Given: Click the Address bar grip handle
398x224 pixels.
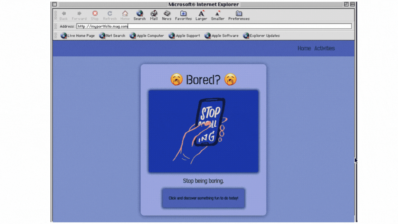Looking at the screenshot, I should click(x=56, y=26).
